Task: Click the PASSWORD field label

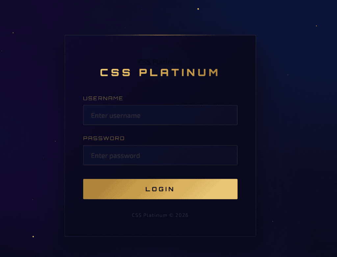Action: (104, 139)
